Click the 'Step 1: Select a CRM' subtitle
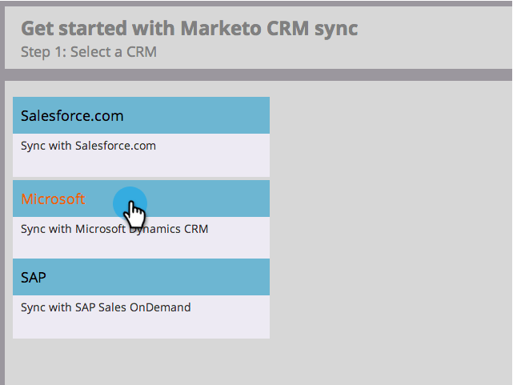 (89, 53)
